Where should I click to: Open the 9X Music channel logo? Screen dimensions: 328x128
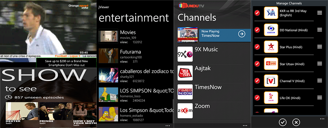[185, 54]
